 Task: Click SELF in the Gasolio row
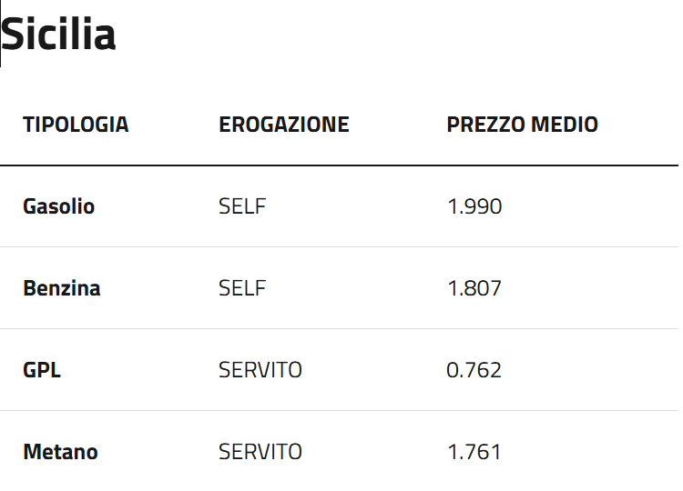coord(242,206)
